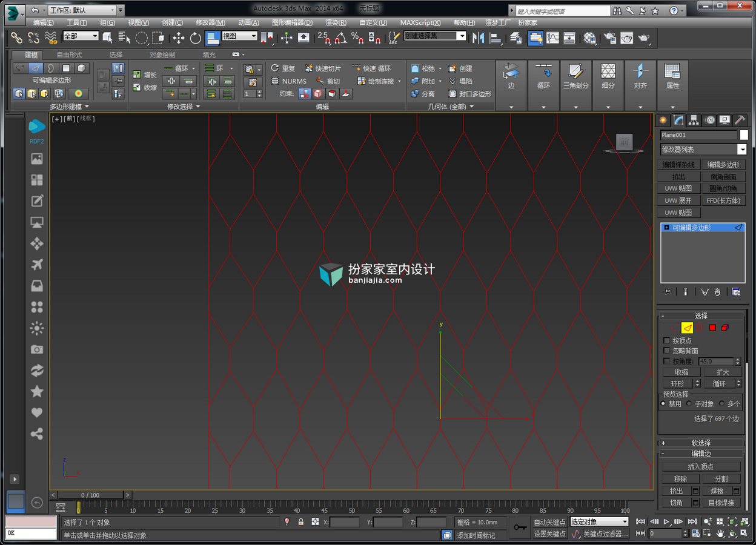Click the Percent Snap icon
This screenshot has height=545, width=756.
click(x=358, y=38)
